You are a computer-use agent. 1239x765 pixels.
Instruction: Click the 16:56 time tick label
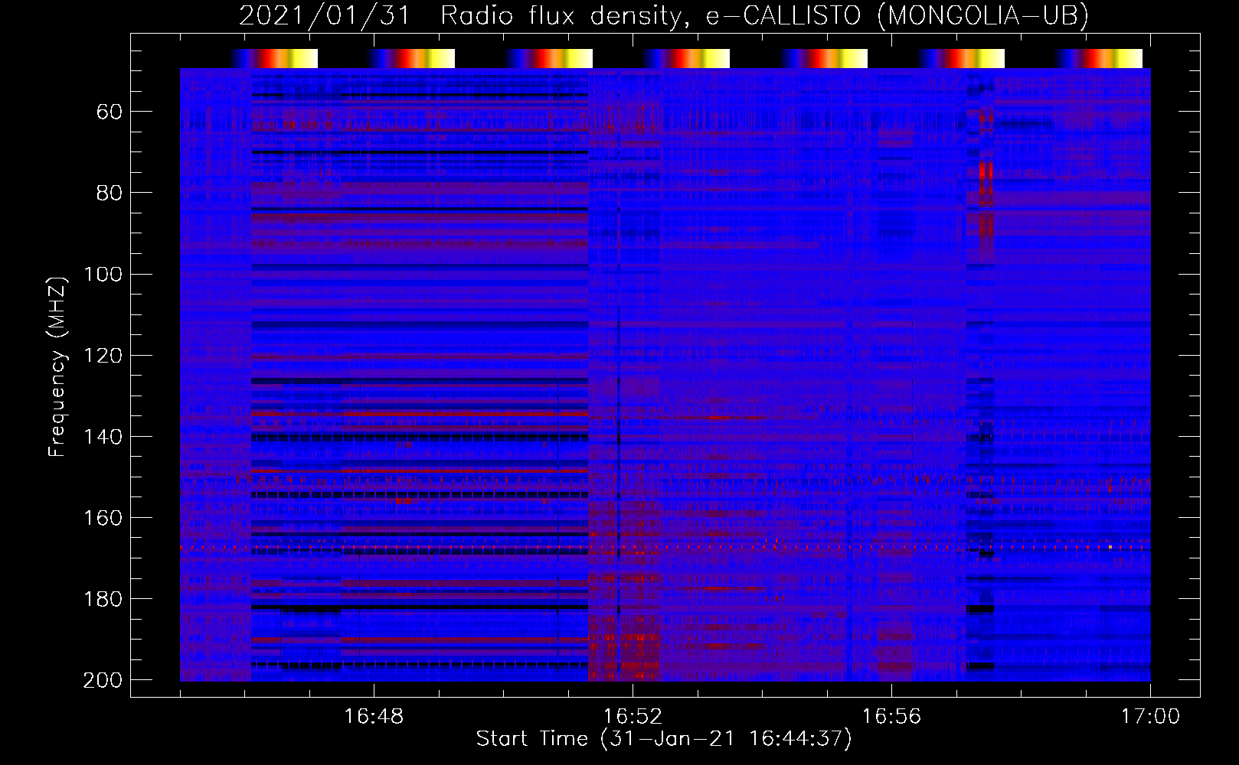891,717
